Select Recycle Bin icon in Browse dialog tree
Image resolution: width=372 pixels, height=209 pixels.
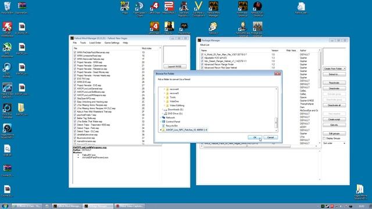click(x=163, y=125)
